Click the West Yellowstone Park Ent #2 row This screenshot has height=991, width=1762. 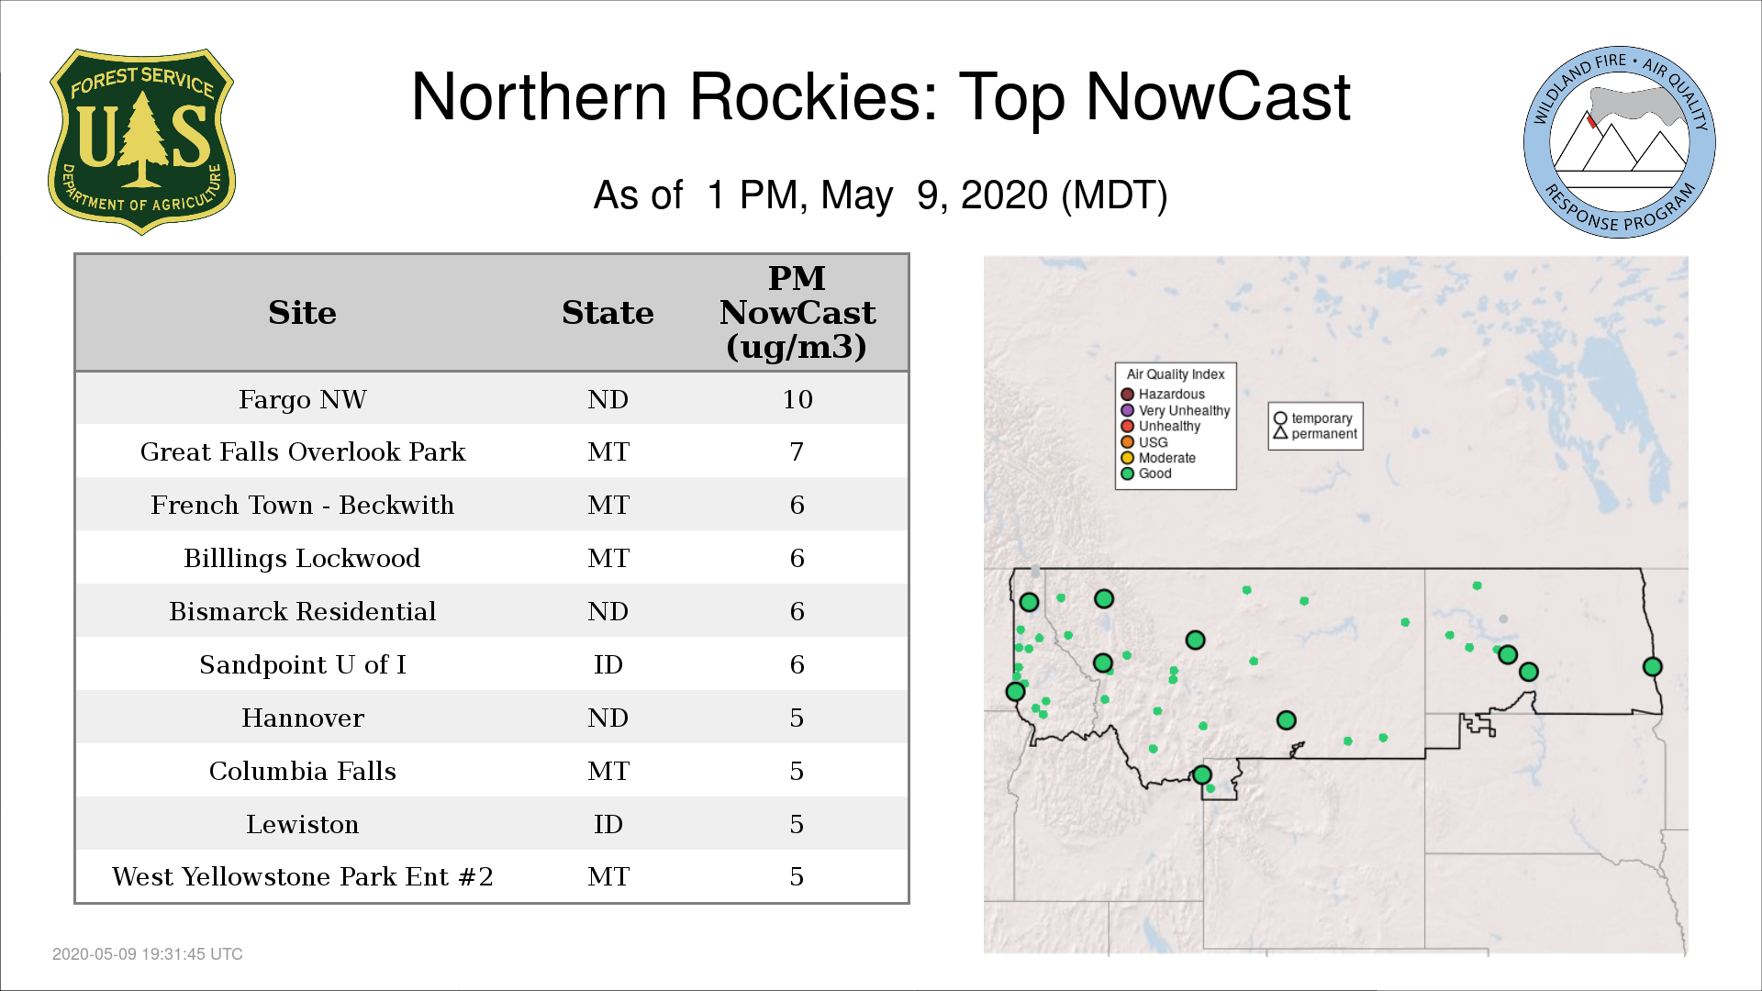point(491,876)
